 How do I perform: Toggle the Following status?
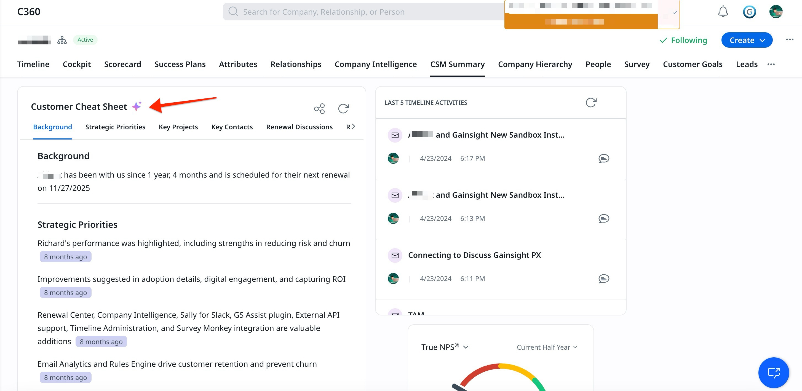pos(683,40)
